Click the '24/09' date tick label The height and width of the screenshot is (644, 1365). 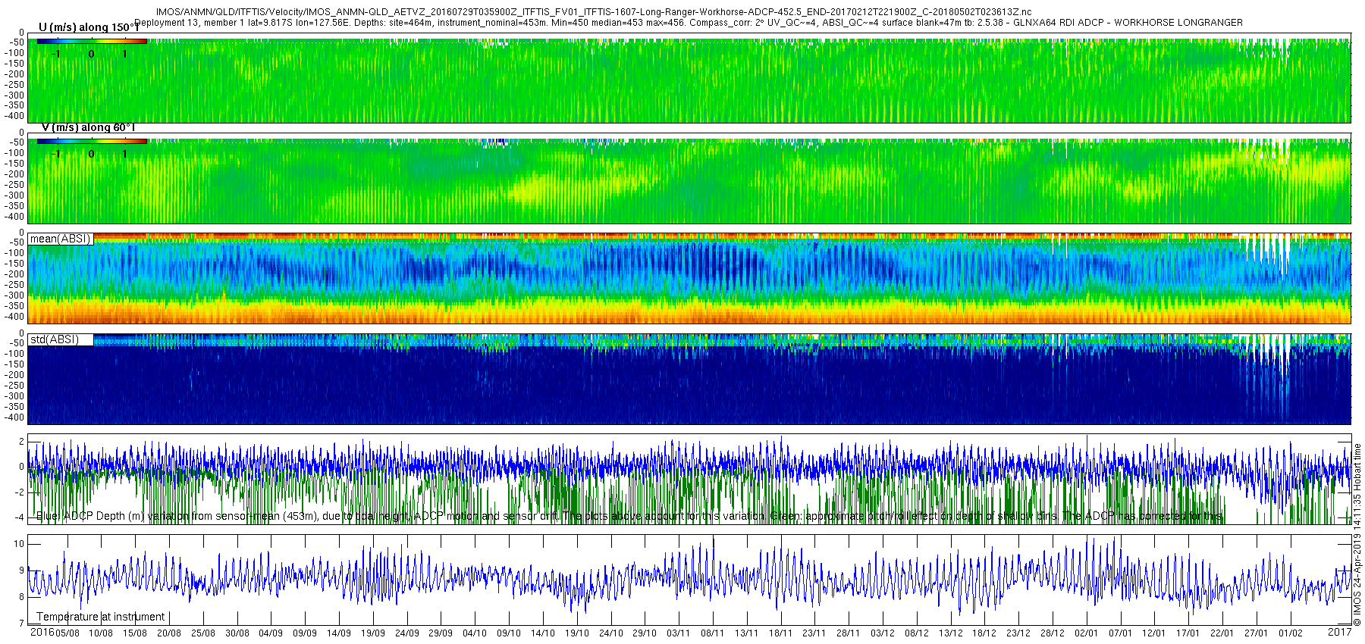[x=407, y=633]
